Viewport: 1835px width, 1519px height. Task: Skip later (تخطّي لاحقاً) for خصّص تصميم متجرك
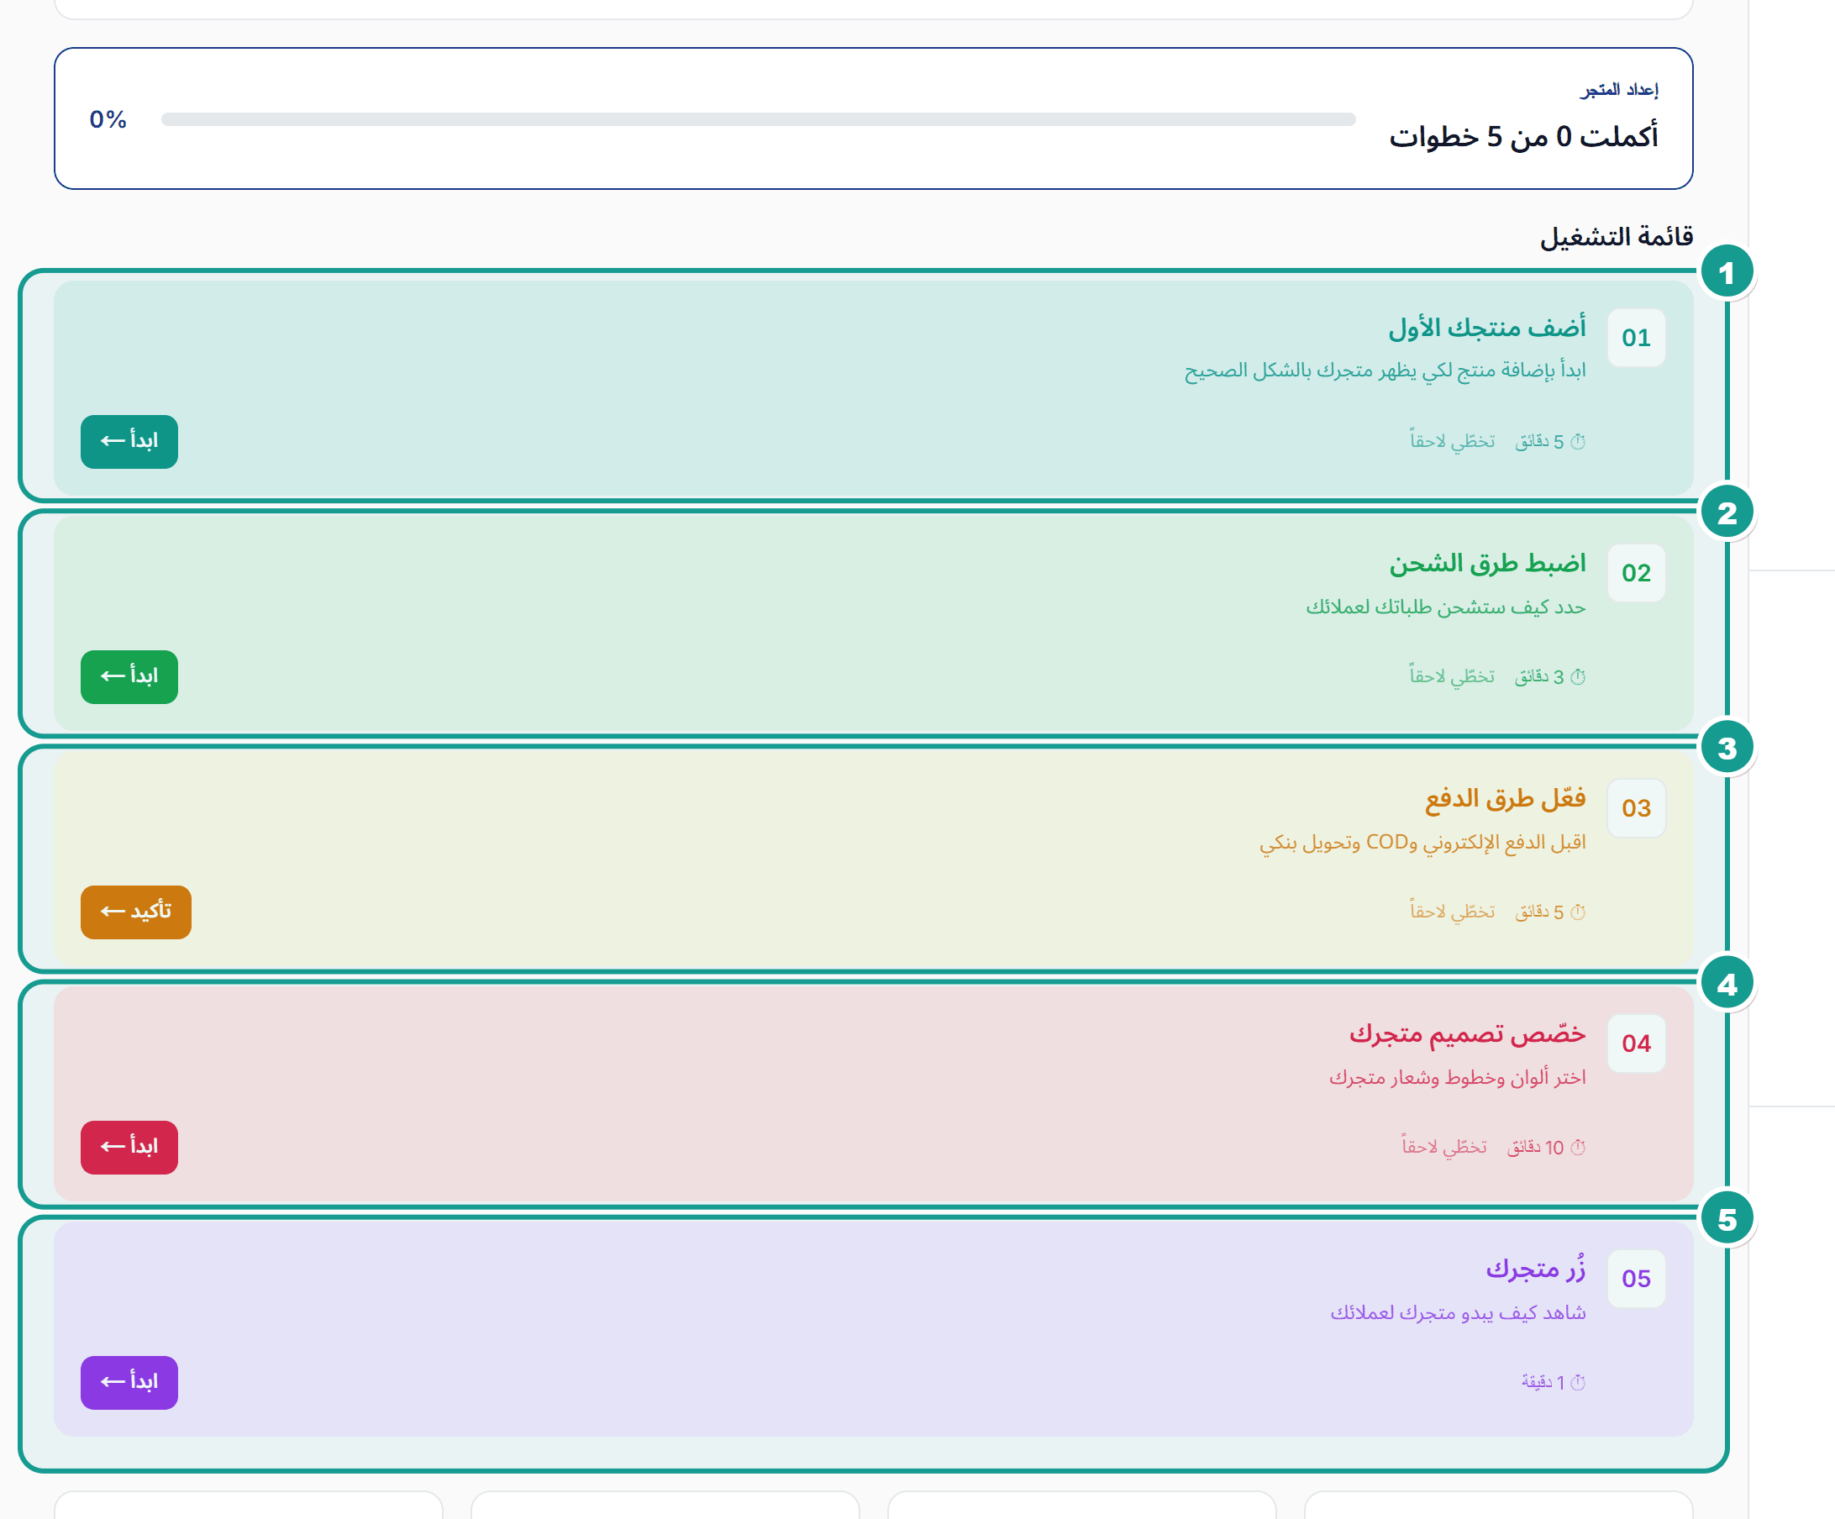tap(1444, 1146)
